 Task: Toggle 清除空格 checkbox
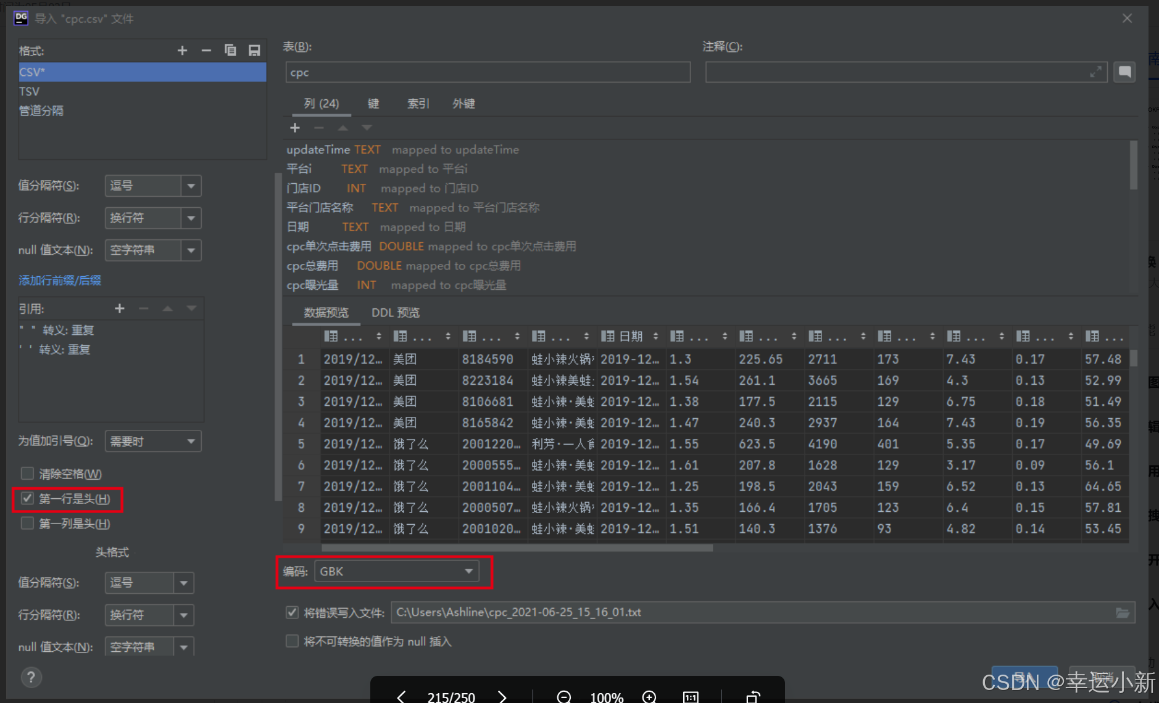27,474
